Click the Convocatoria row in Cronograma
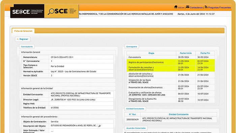 (171, 57)
